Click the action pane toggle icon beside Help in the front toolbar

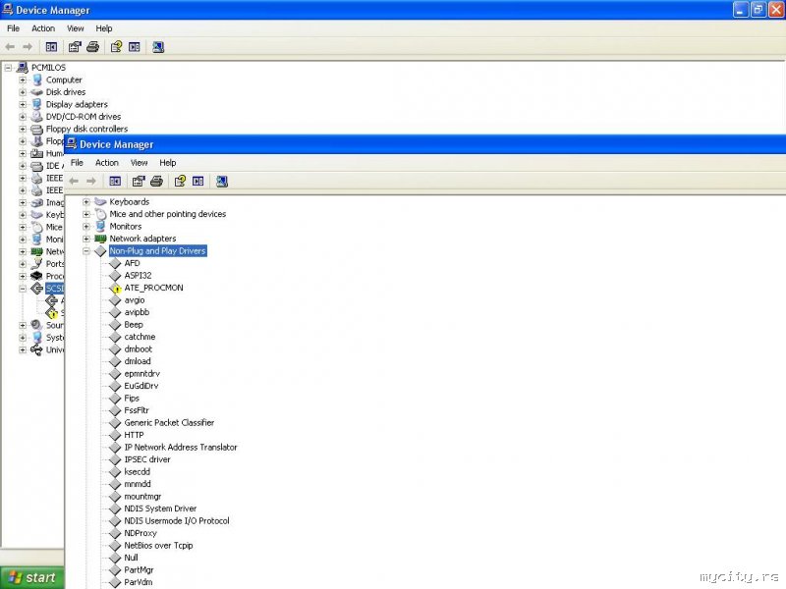tap(198, 182)
